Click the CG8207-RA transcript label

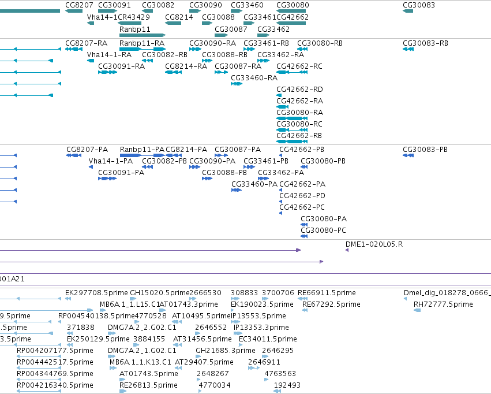pyautogui.click(x=86, y=43)
